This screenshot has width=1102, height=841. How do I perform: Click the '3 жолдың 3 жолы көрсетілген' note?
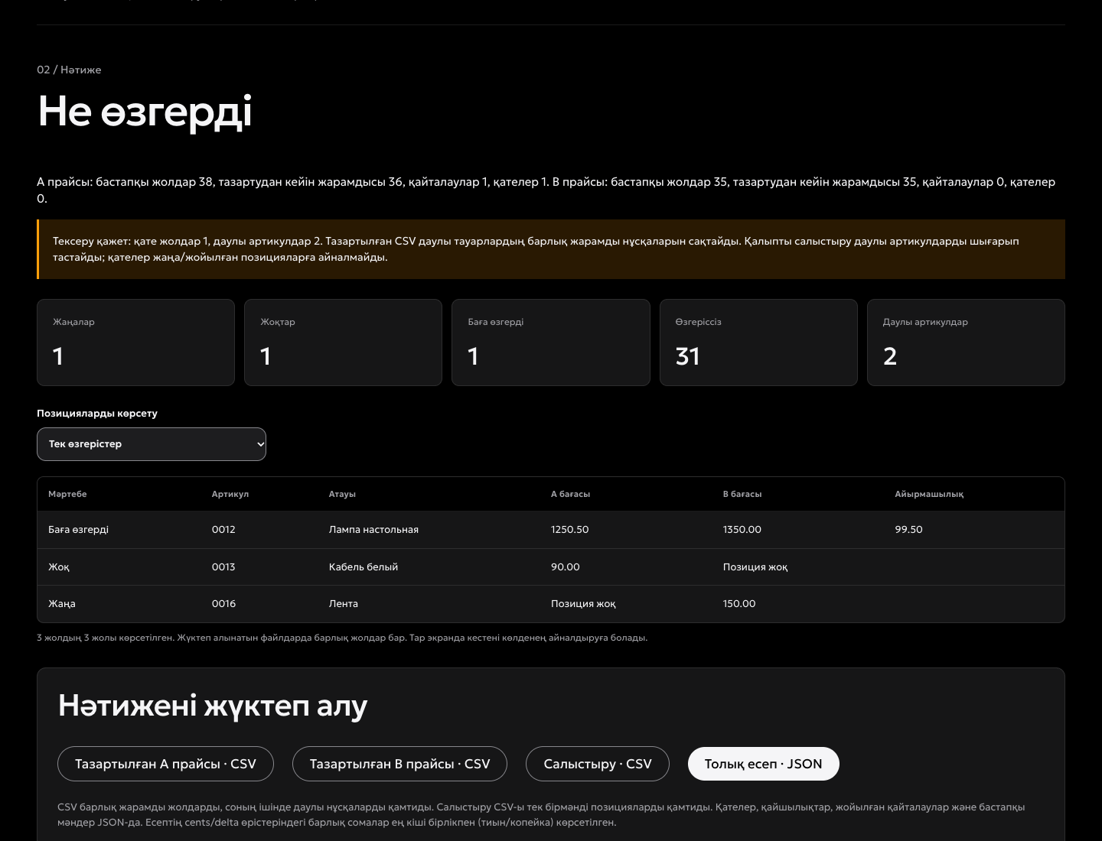coord(342,638)
